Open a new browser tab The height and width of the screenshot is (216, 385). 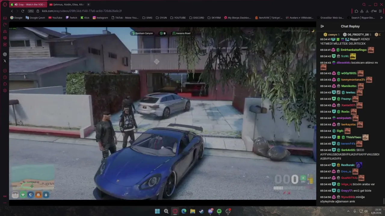pyautogui.click(x=88, y=4)
